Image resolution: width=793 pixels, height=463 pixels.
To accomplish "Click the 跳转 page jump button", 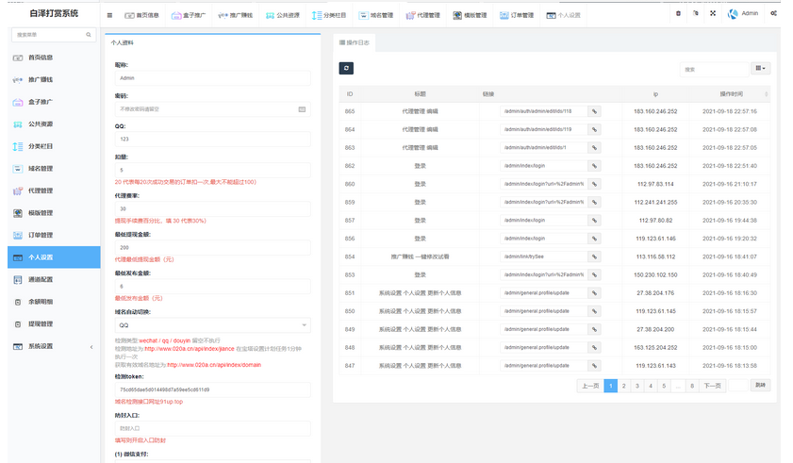I will (x=760, y=386).
